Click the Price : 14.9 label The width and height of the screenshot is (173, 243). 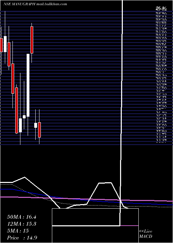coord(22,238)
